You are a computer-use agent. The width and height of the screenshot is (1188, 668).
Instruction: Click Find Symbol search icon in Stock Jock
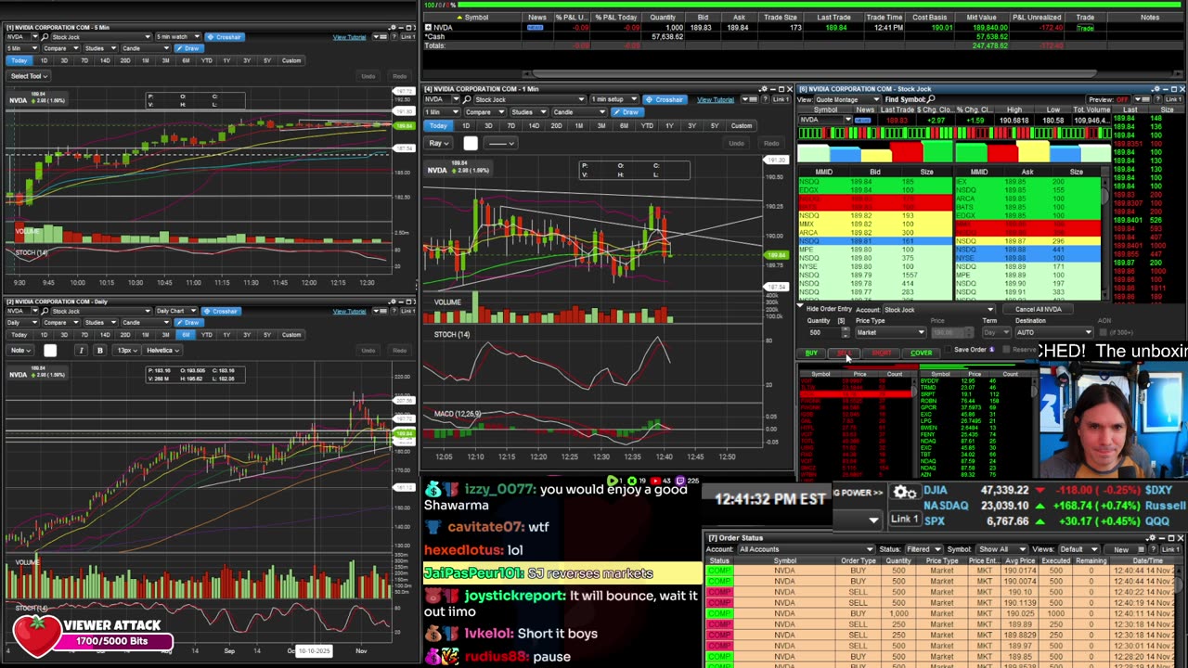click(x=931, y=99)
